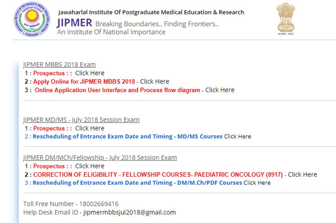336x223 pixels.
Task: Open MD/MS Prospectus Click Here link
Action: (x=89, y=128)
